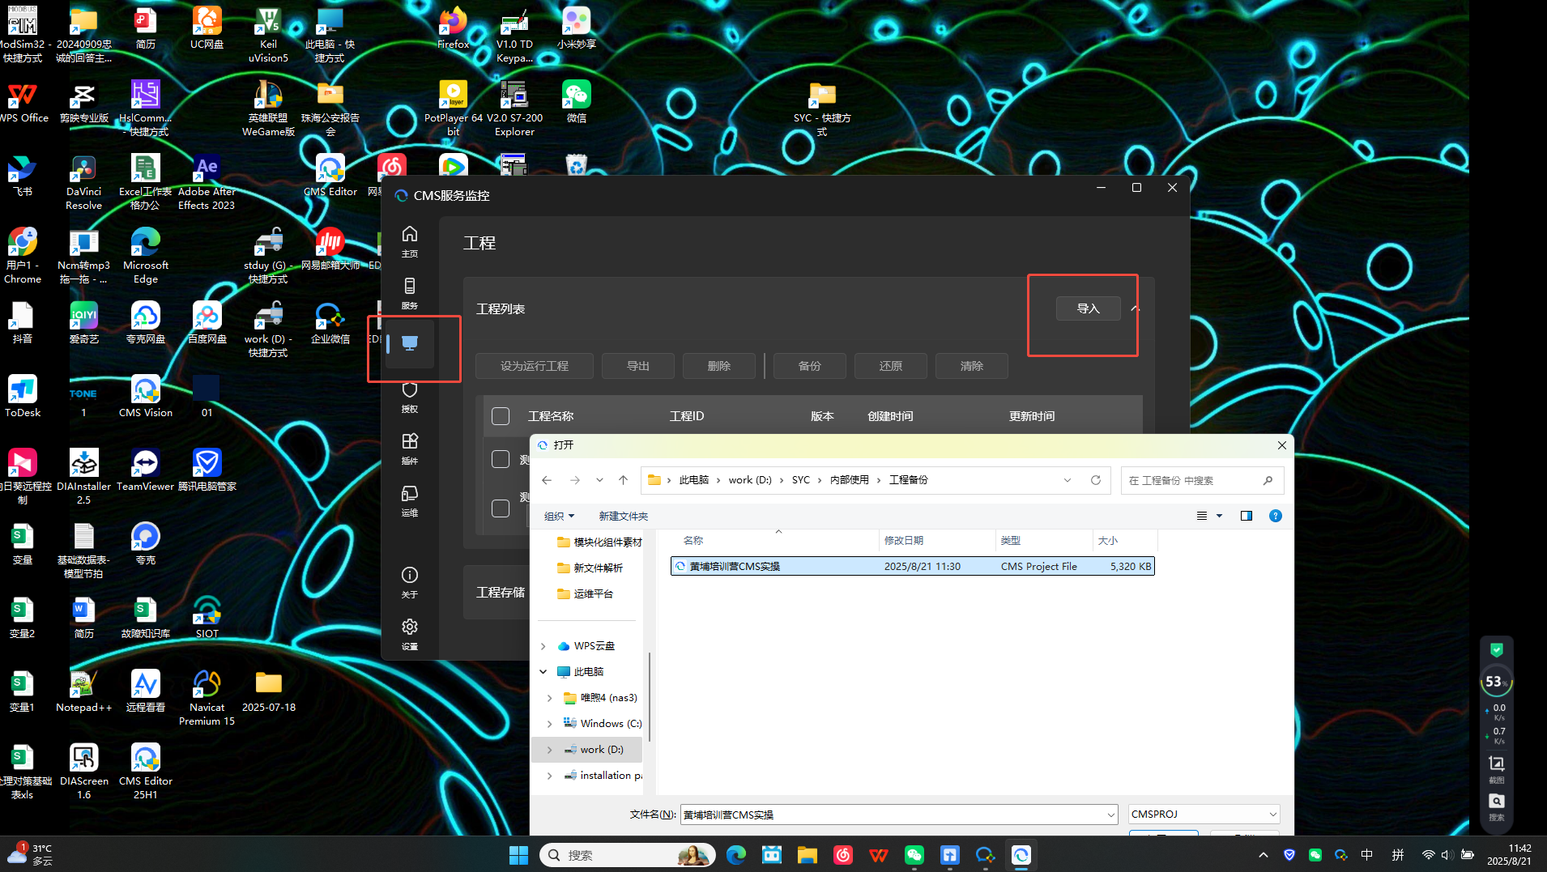Click the 导入 import button
This screenshot has height=872, width=1547.
tap(1088, 308)
